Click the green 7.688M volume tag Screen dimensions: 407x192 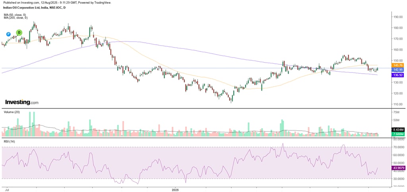click(x=397, y=134)
